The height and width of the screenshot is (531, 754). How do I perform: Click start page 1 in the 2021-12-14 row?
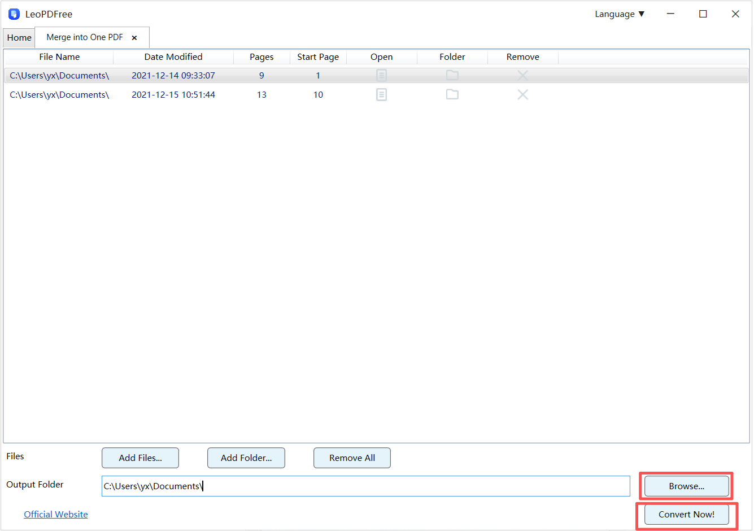click(318, 76)
